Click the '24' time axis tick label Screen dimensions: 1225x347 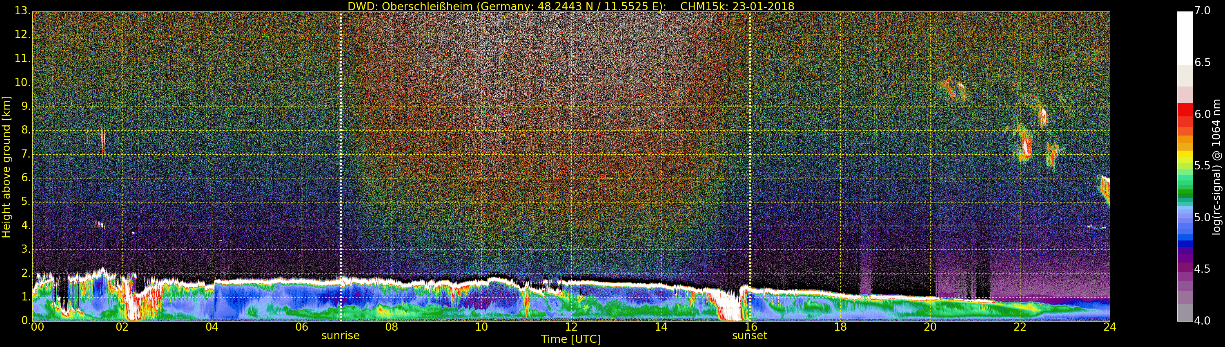[x=1110, y=327]
